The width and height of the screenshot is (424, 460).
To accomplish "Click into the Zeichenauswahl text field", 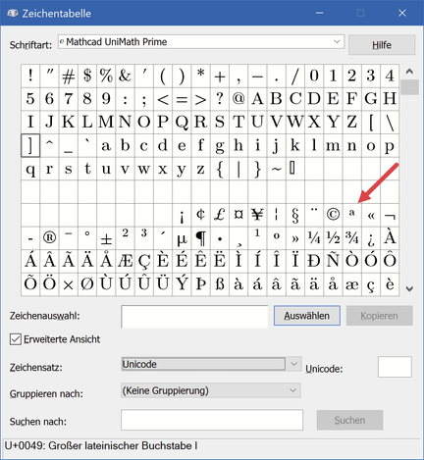I will tap(194, 316).
